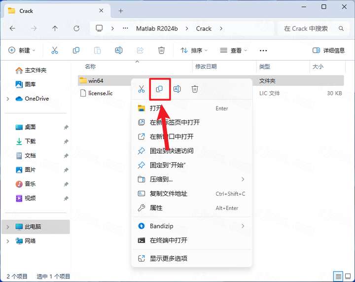Choose 显示更多选项
The height and width of the screenshot is (282, 355).
click(x=191, y=258)
